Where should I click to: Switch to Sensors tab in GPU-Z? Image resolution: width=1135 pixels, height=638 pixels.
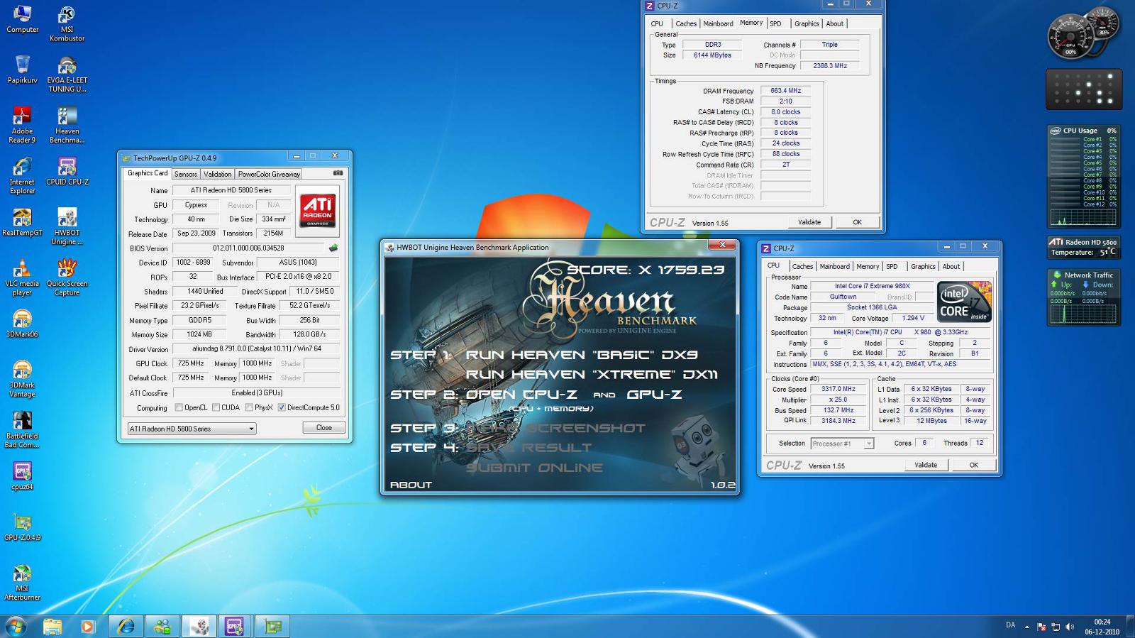185,174
